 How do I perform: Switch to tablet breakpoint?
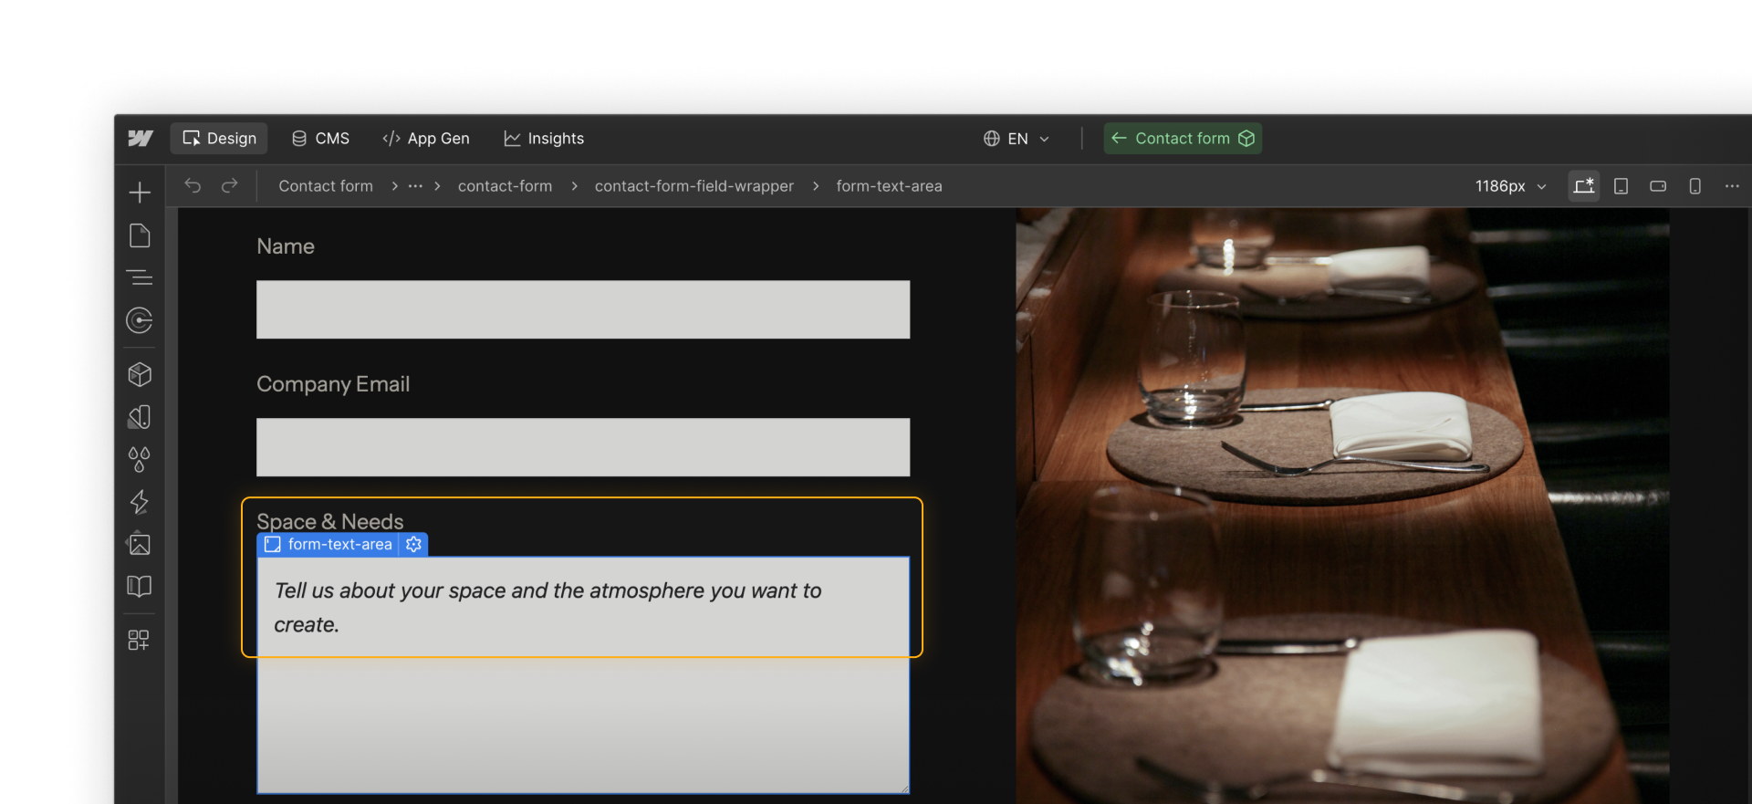click(x=1622, y=186)
